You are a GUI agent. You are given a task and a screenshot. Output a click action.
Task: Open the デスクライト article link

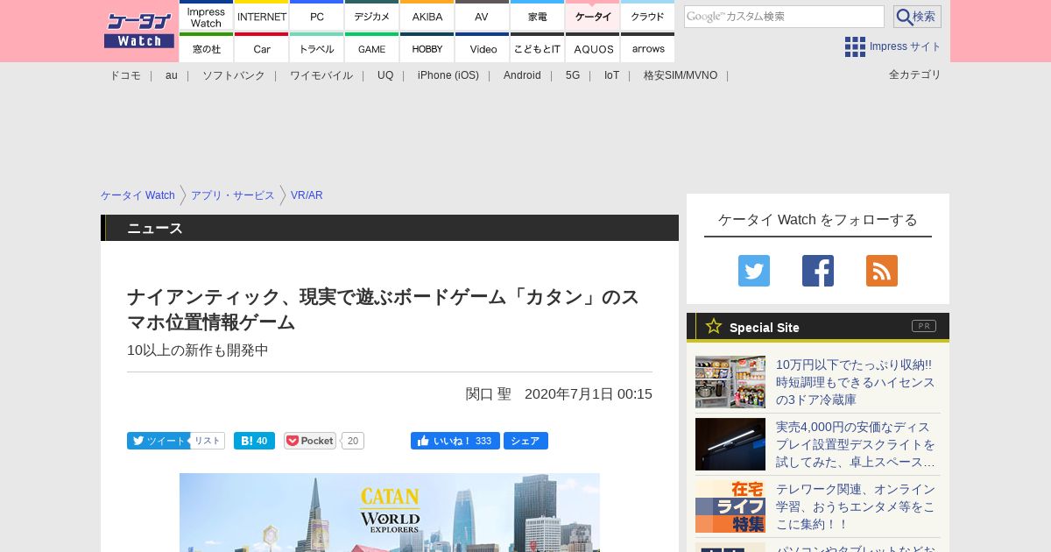point(856,444)
